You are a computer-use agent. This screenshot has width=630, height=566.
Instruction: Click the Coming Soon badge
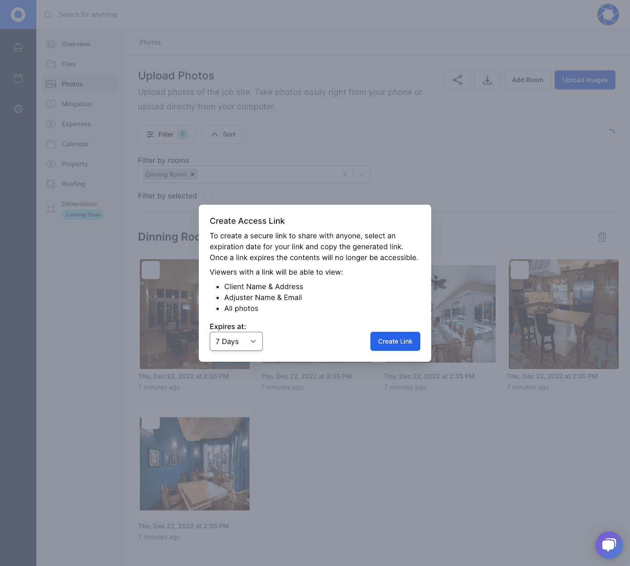[83, 215]
